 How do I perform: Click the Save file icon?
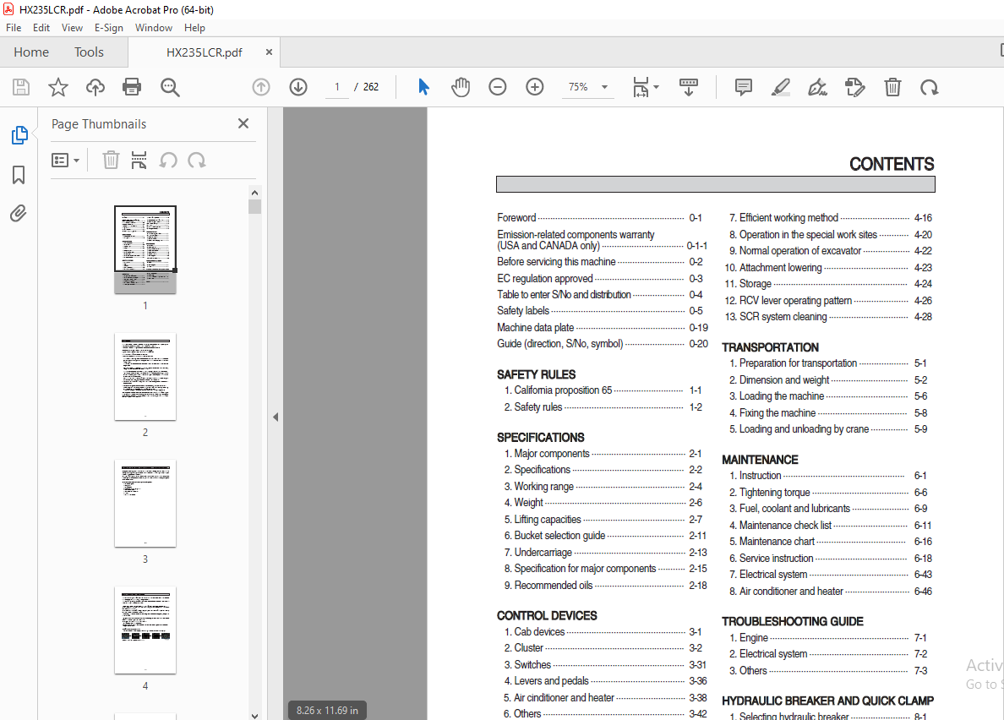[21, 87]
